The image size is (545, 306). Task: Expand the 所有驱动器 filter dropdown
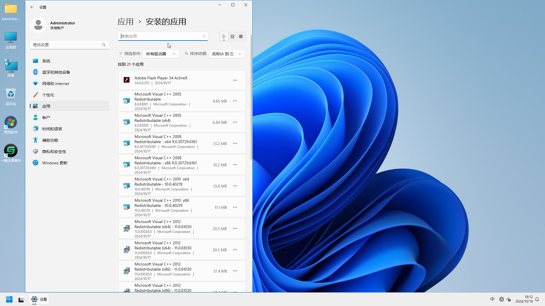pos(161,54)
